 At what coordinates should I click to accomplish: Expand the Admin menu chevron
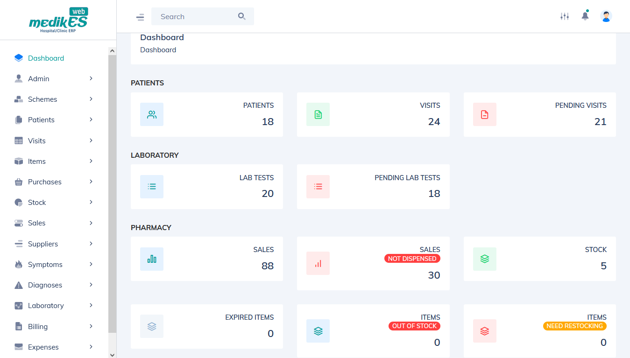point(91,78)
